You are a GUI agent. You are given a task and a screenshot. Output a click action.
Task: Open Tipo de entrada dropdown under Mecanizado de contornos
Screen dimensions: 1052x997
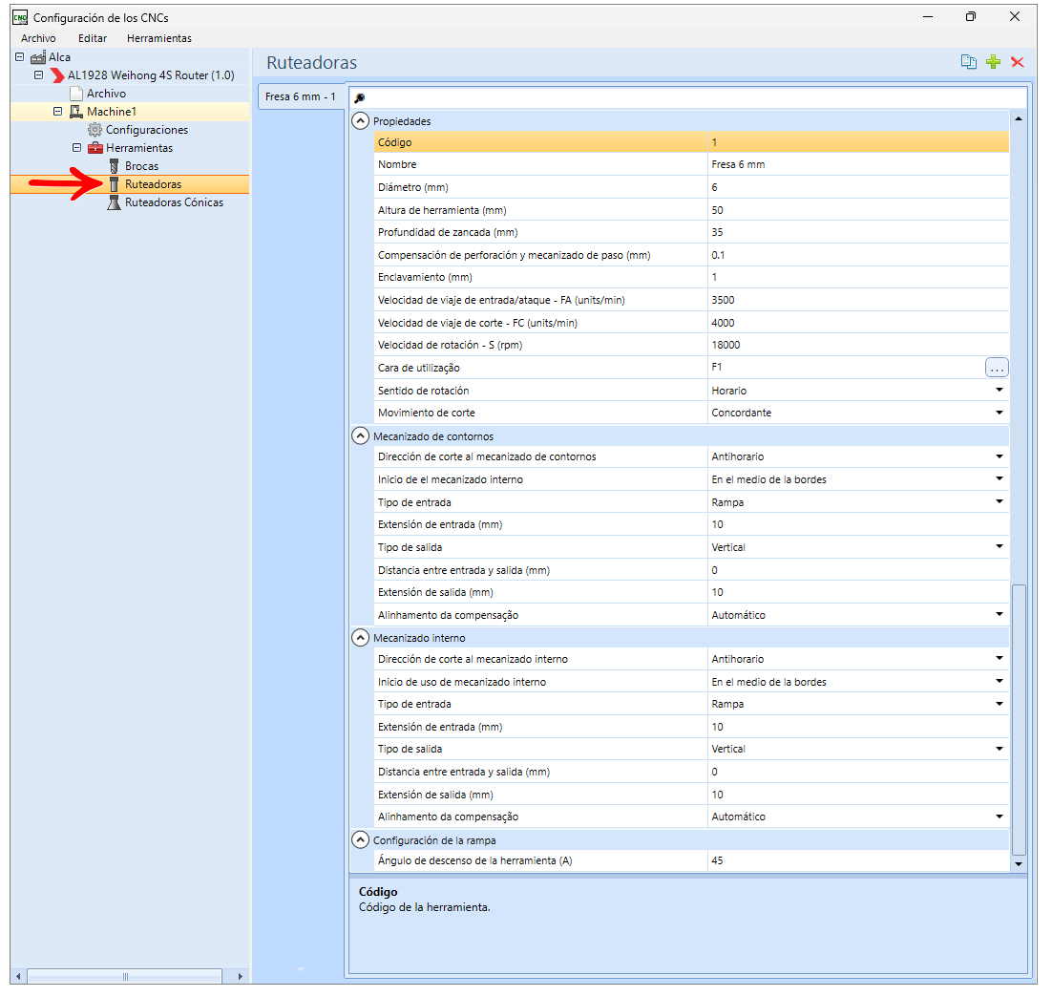coord(999,501)
